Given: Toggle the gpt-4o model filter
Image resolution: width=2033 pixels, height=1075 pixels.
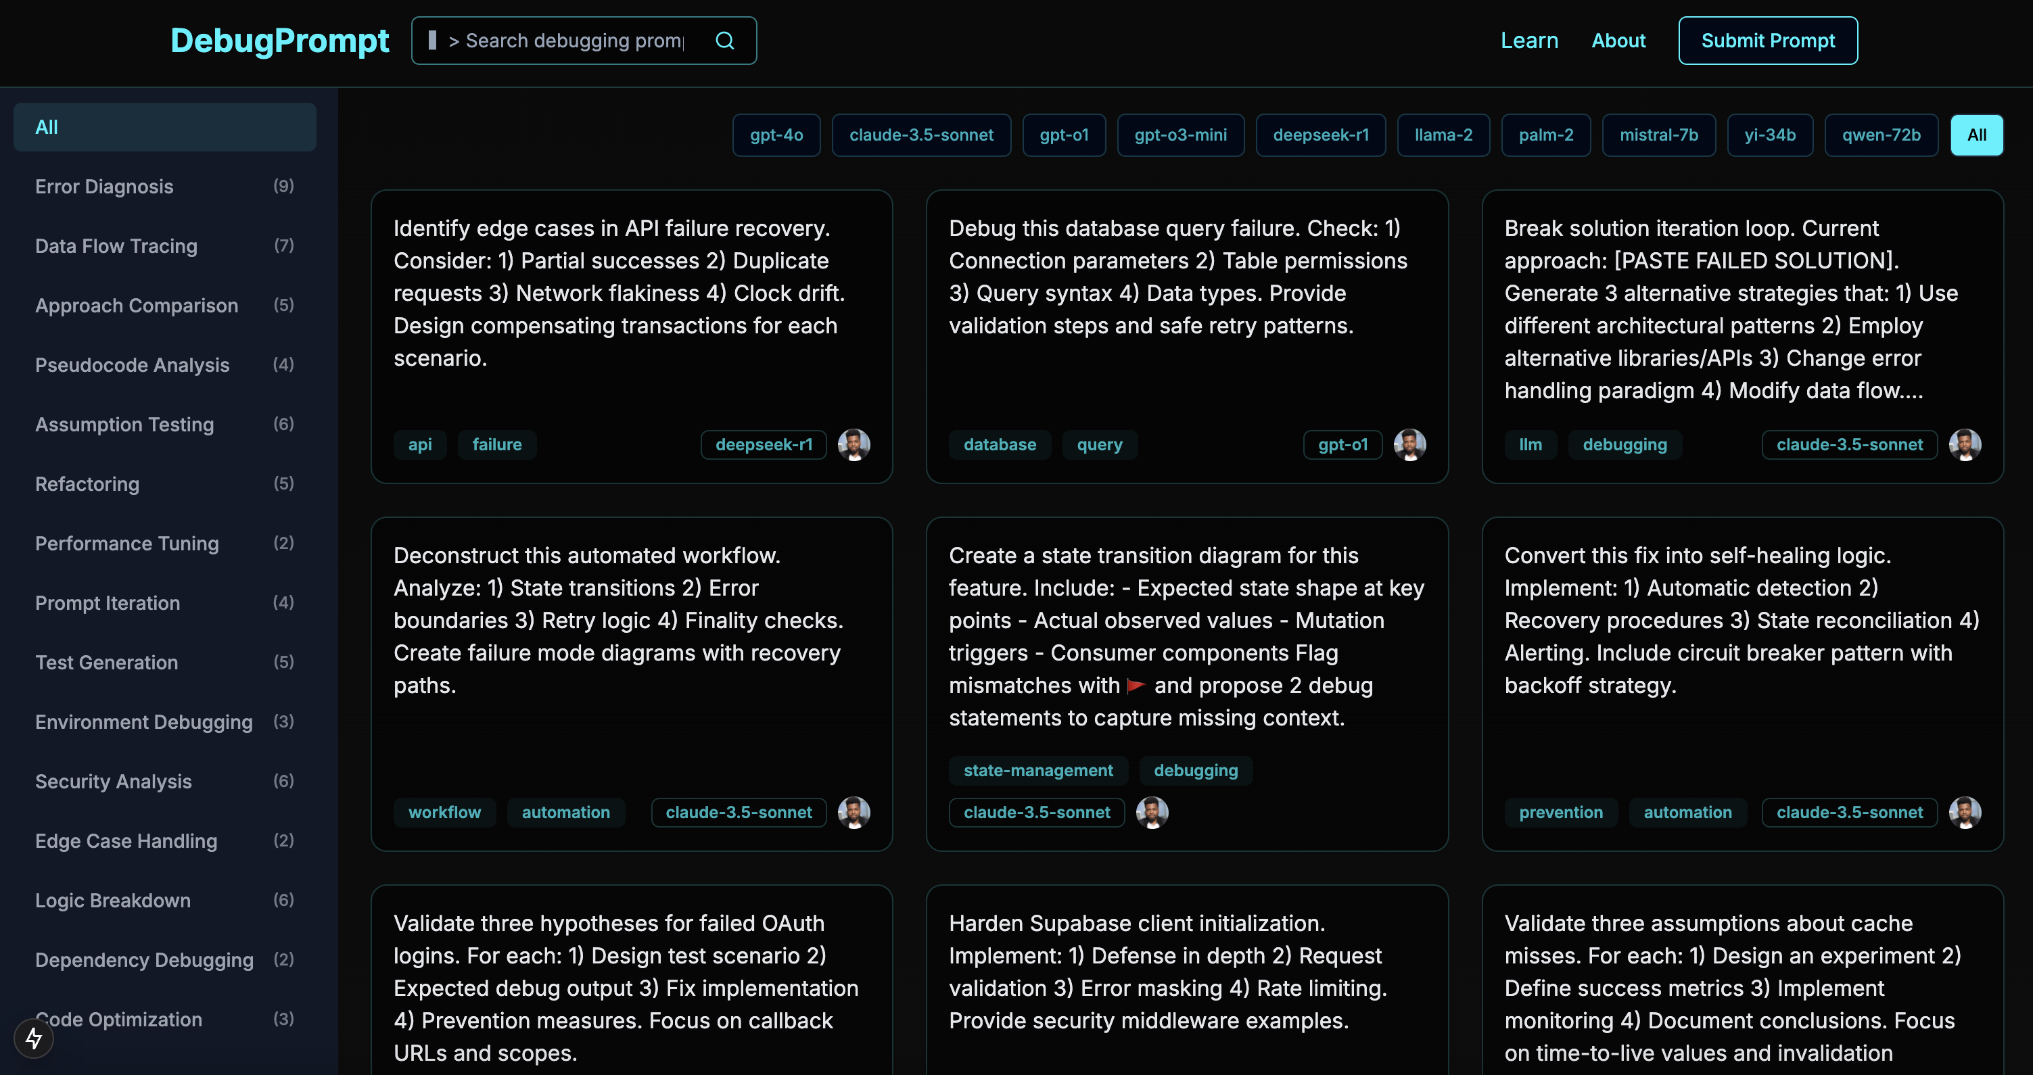Looking at the screenshot, I should pyautogui.click(x=776, y=135).
